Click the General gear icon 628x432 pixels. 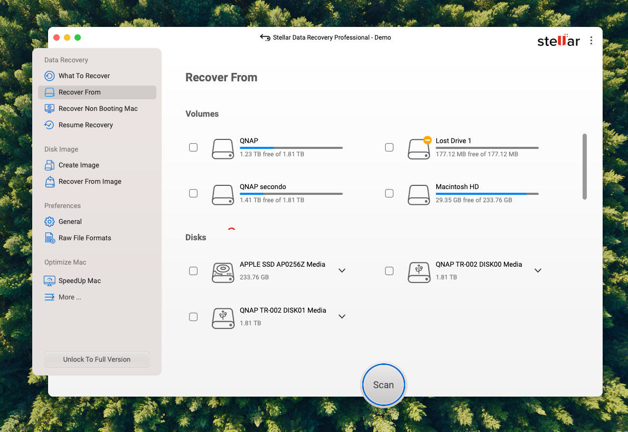[49, 221]
